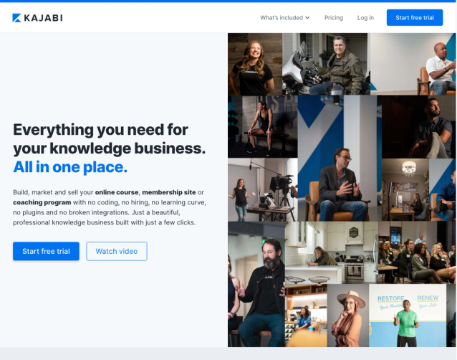Click the Kajabi logo icon
Image resolution: width=457 pixels, height=360 pixels.
click(16, 18)
